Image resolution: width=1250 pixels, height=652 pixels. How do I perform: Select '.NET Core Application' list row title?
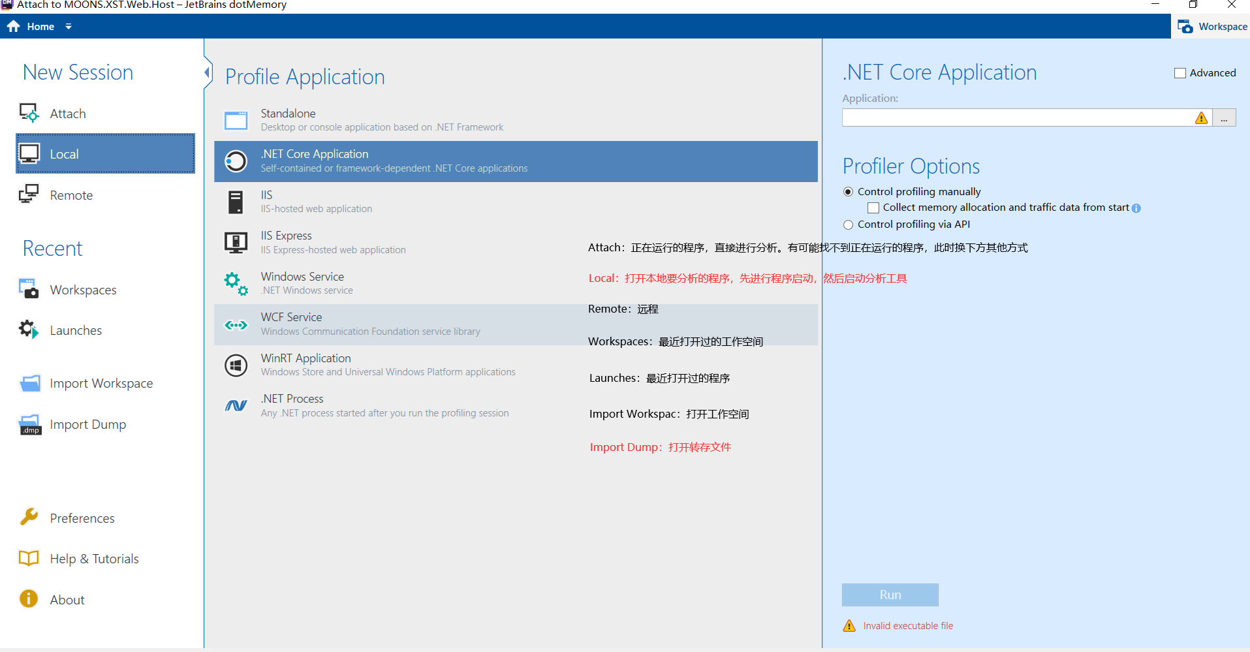[315, 154]
